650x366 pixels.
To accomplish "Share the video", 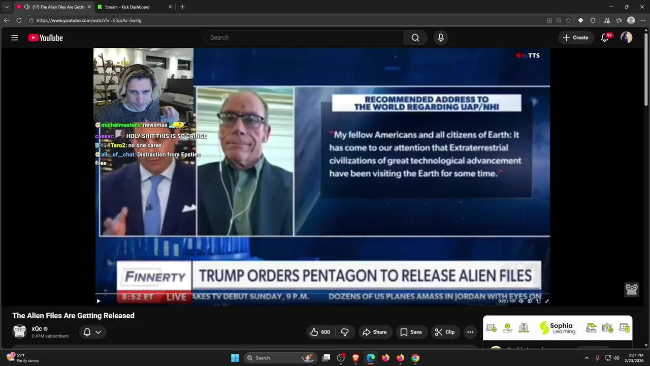I will pos(374,332).
